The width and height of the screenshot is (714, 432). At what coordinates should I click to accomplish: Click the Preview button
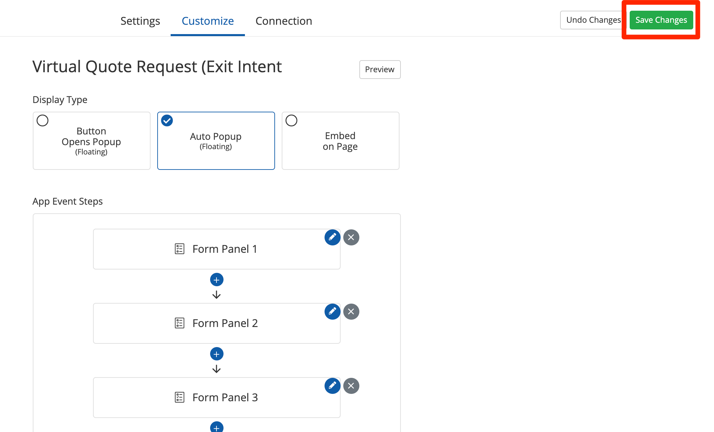pyautogui.click(x=379, y=70)
